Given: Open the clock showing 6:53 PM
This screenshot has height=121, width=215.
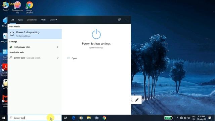Looking at the screenshot, I should click(202, 118).
